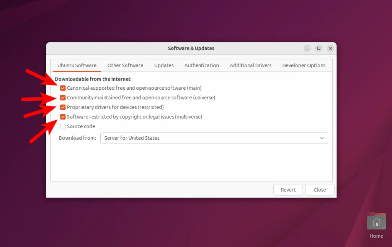392x247 pixels.
Task: Open the Home folder on the desktop
Action: tap(376, 221)
